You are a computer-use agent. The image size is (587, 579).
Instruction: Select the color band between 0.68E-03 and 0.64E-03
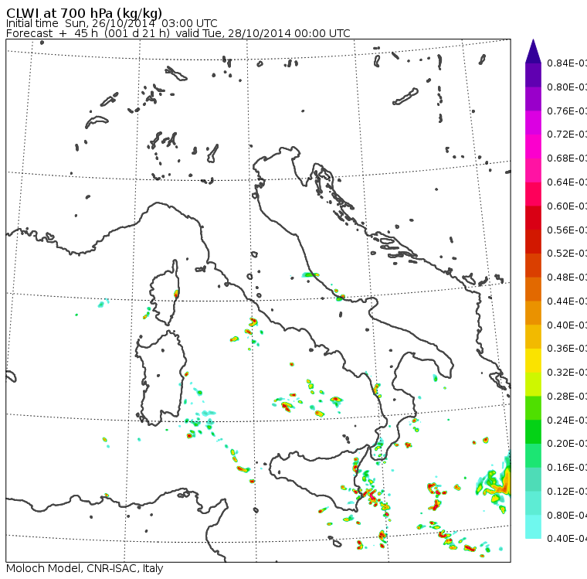pyautogui.click(x=533, y=170)
